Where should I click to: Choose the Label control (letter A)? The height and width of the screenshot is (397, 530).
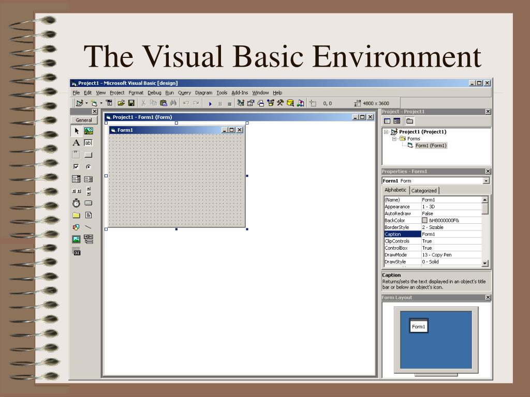click(x=77, y=143)
